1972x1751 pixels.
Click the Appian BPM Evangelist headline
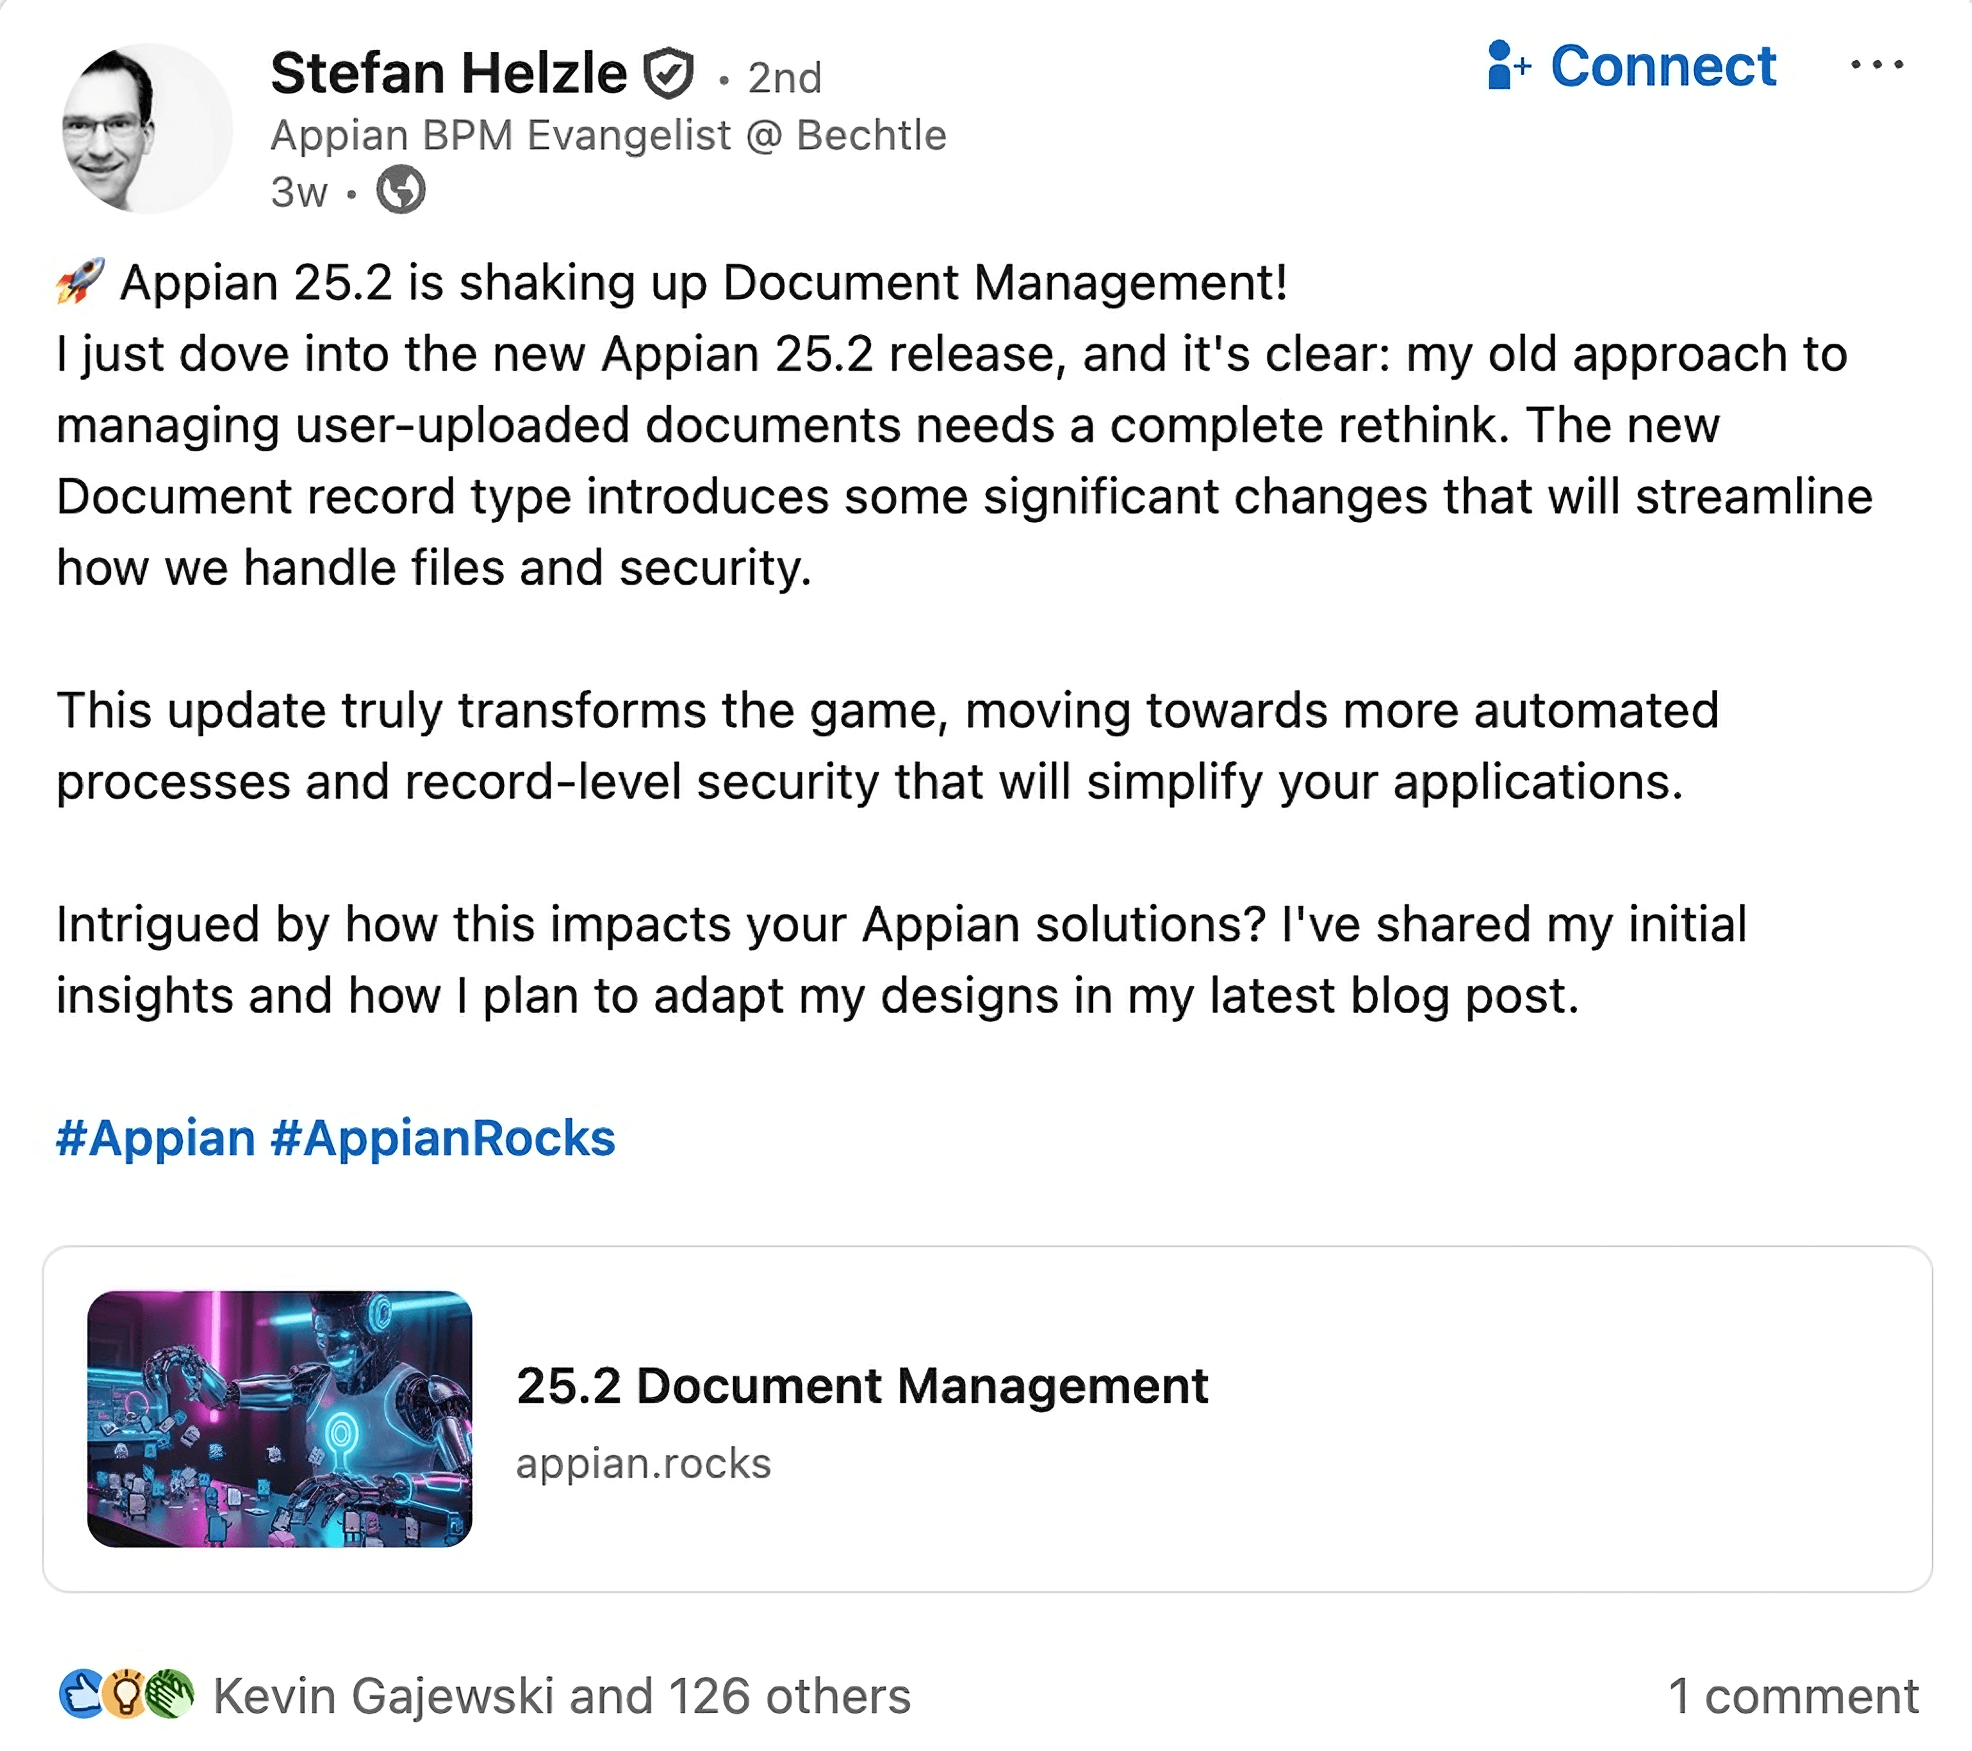(608, 135)
